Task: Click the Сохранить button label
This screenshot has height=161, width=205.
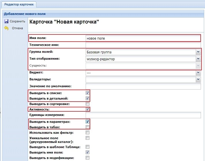Action: pos(18,21)
